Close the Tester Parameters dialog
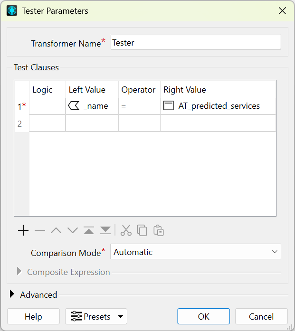 [x=282, y=10]
